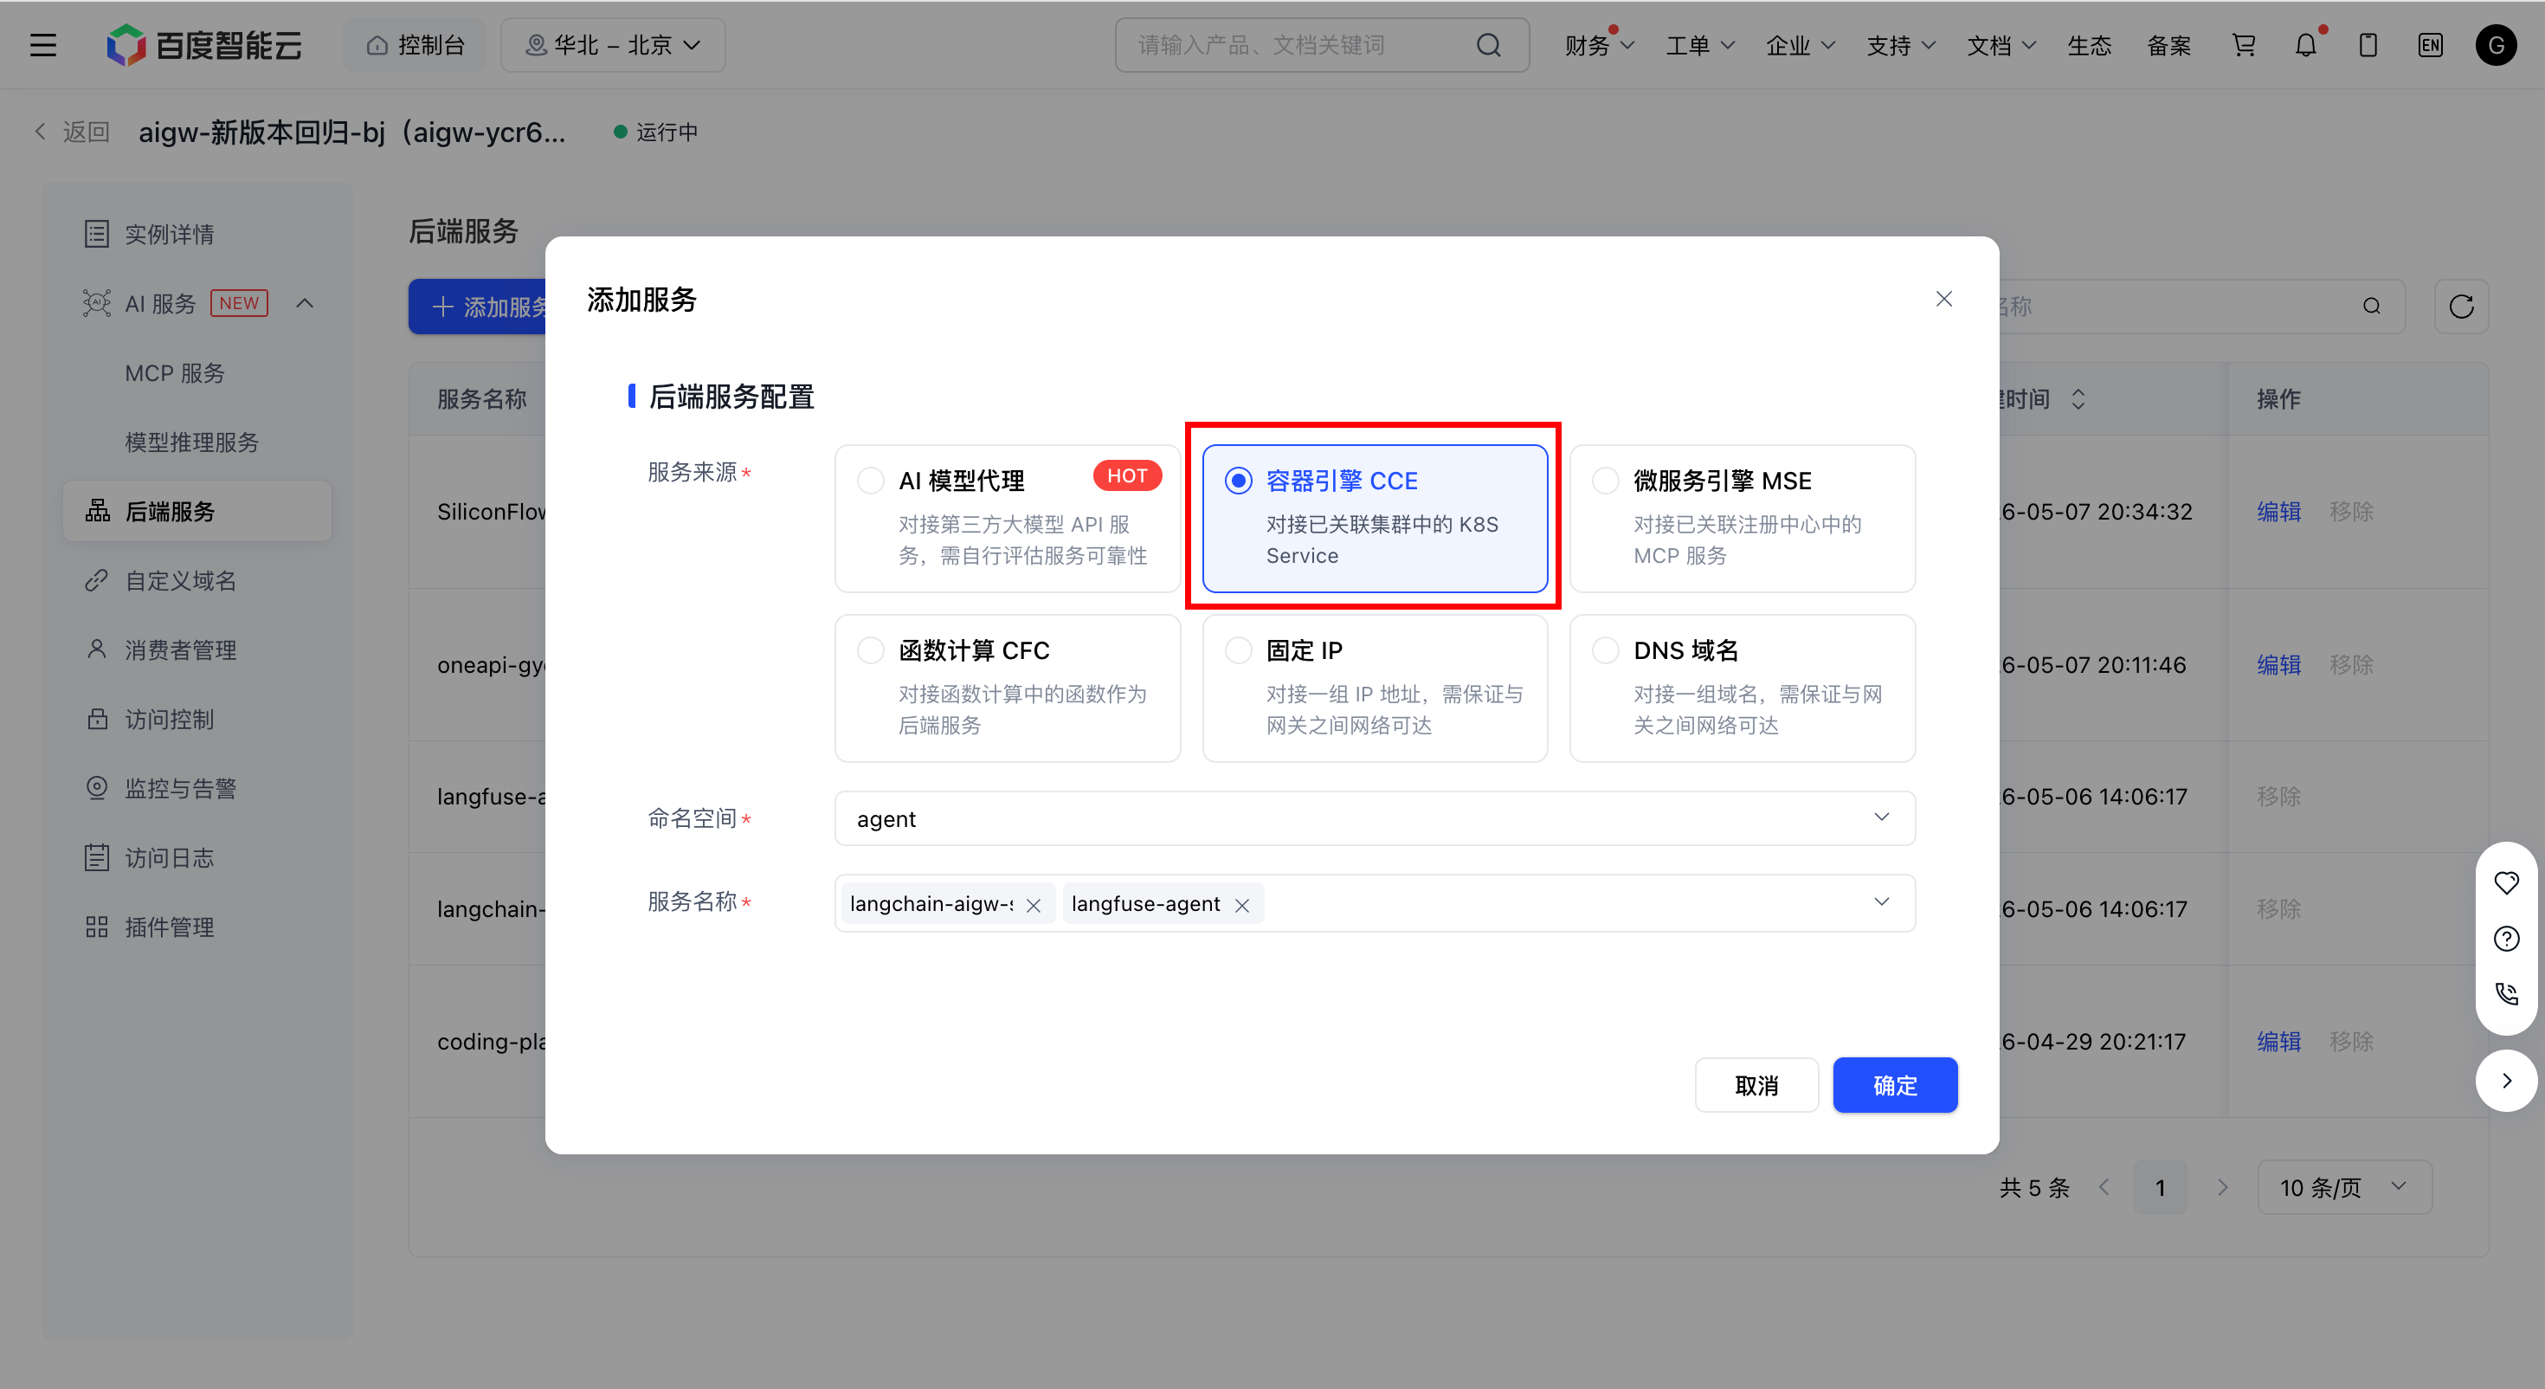This screenshot has width=2545, height=1389.
Task: Close the 添加服务 dialog
Action: click(1943, 299)
